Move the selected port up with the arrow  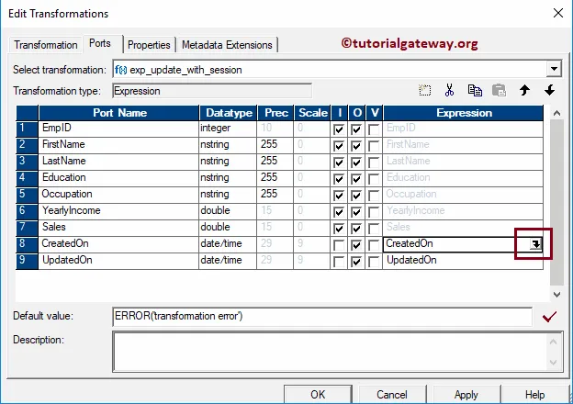(524, 90)
